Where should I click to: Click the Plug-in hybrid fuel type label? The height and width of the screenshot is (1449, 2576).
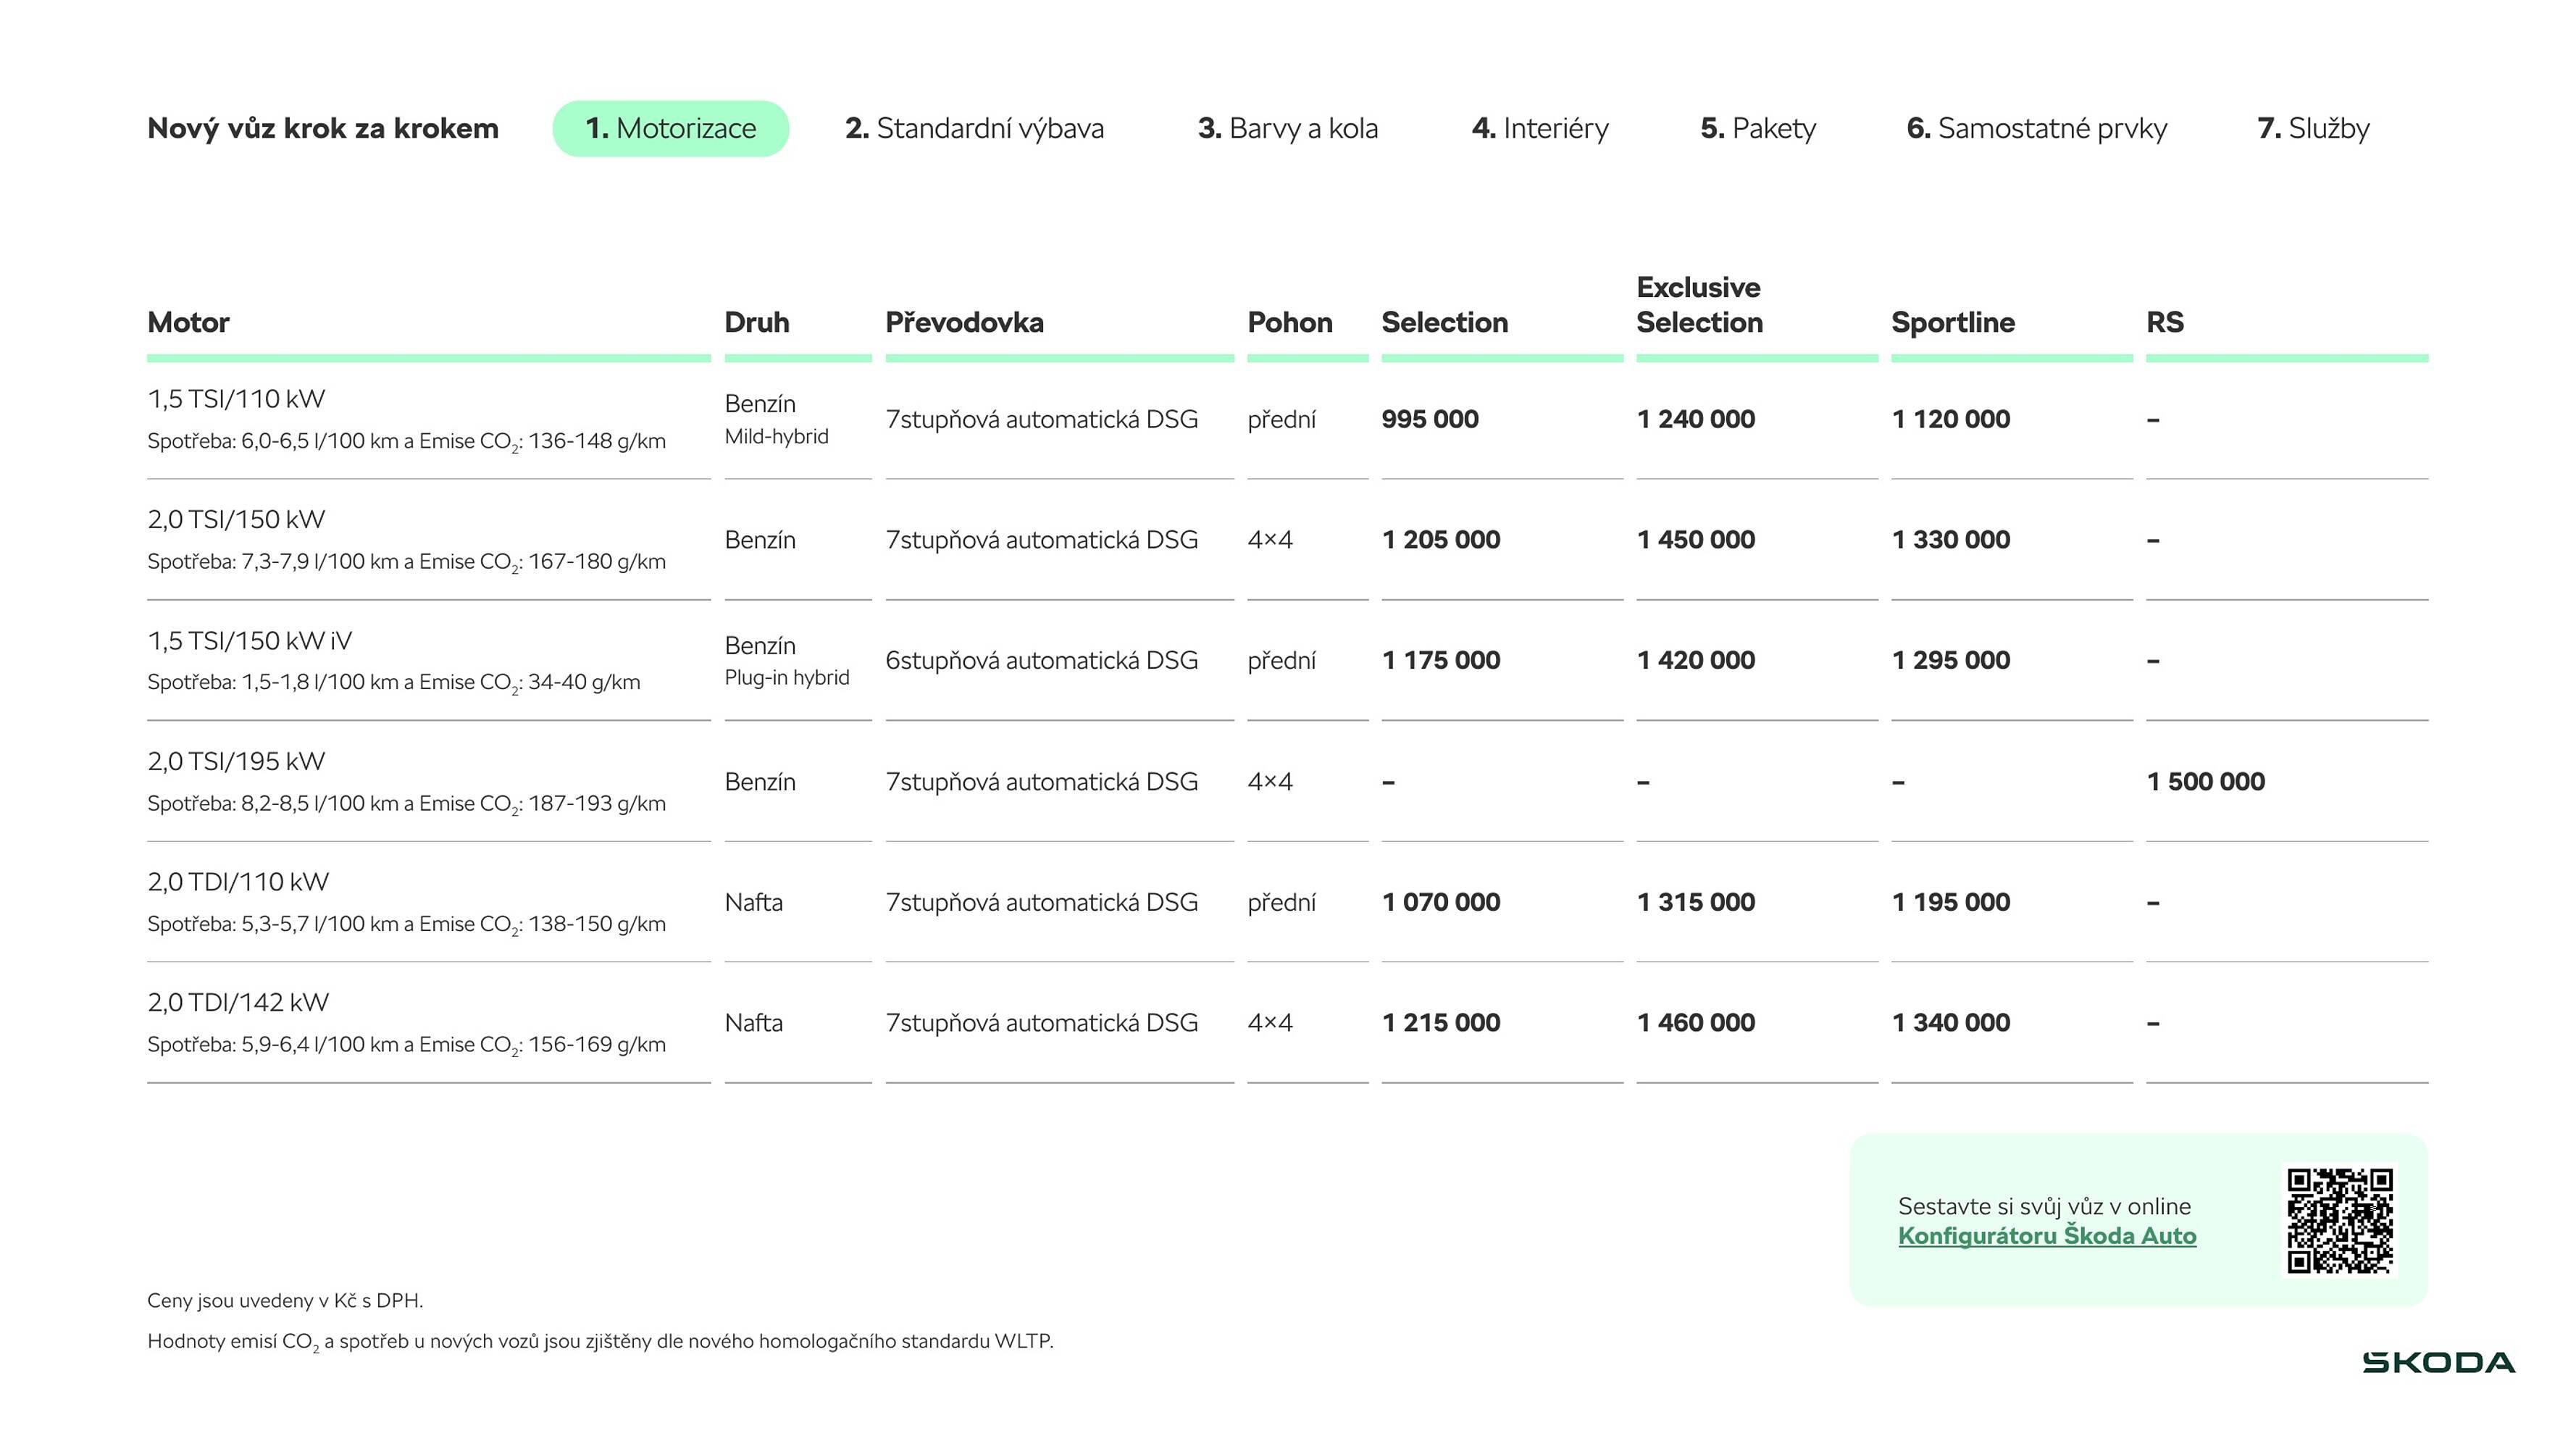(x=786, y=677)
